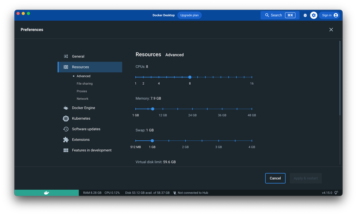The height and width of the screenshot is (215, 357).
Task: Open Proxies settings
Action: pyautogui.click(x=82, y=91)
